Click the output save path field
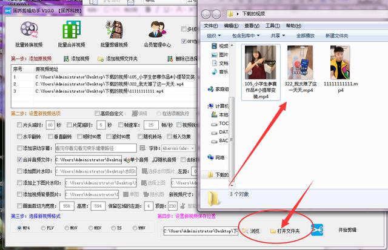Viewport: 388px width, 250px height. pyautogui.click(x=201, y=231)
